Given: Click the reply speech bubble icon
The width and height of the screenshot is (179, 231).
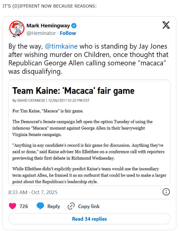Looking at the screenshot, I should pos(40,206).
